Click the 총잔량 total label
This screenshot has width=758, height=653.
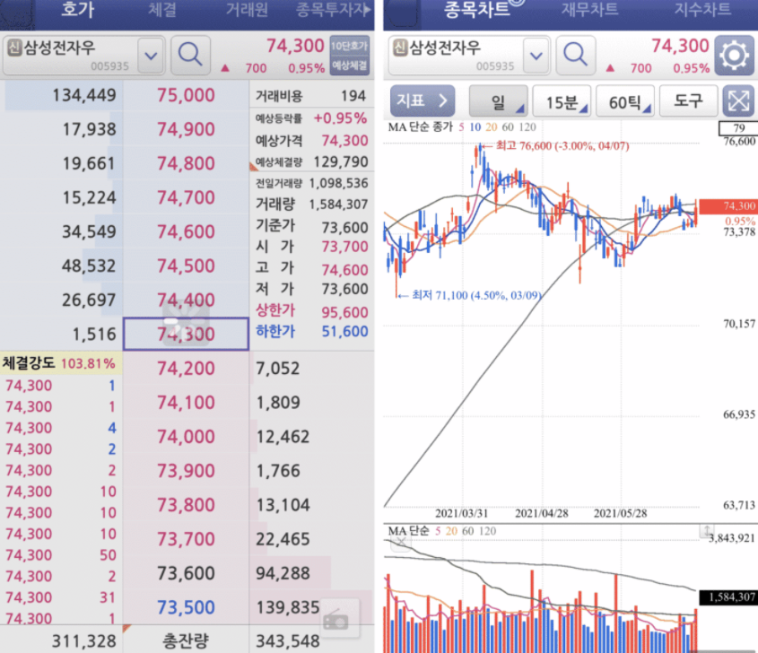pos(186,641)
